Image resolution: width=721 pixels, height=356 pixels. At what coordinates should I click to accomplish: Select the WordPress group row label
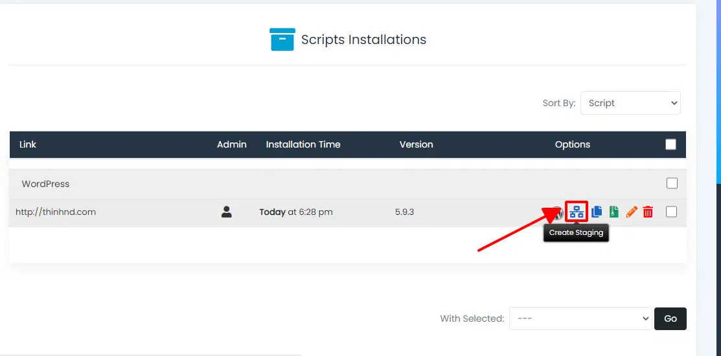point(45,184)
